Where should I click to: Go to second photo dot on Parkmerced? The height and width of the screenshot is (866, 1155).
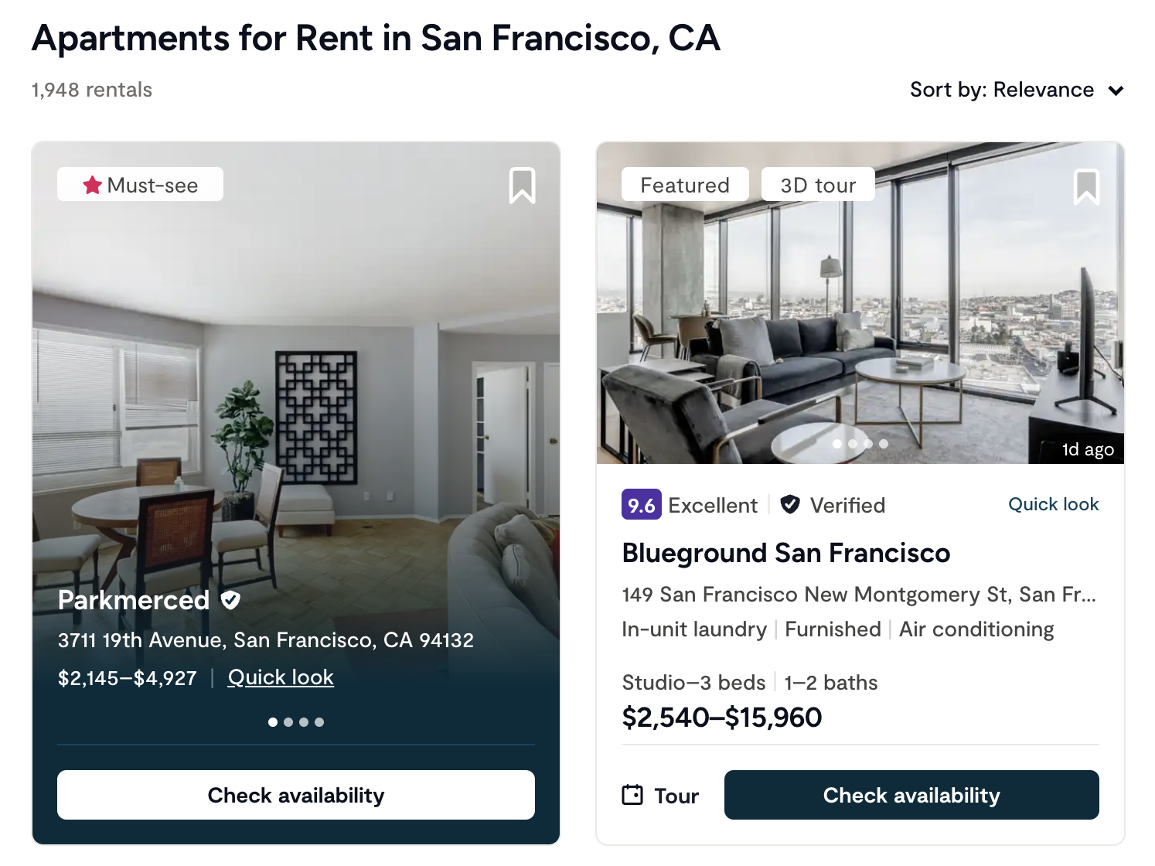(x=288, y=722)
